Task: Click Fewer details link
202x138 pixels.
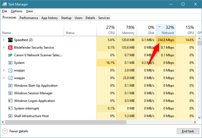Action: [x=19, y=131]
